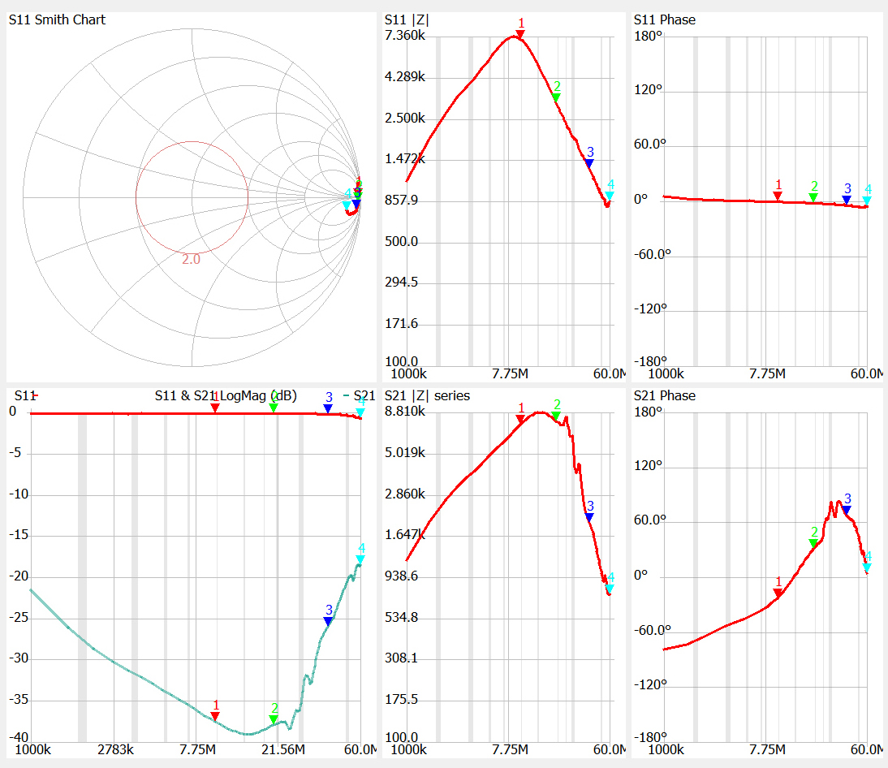This screenshot has height=768, width=888.
Task: Click the S21 legend label in LogMag chart
Action: coord(364,396)
